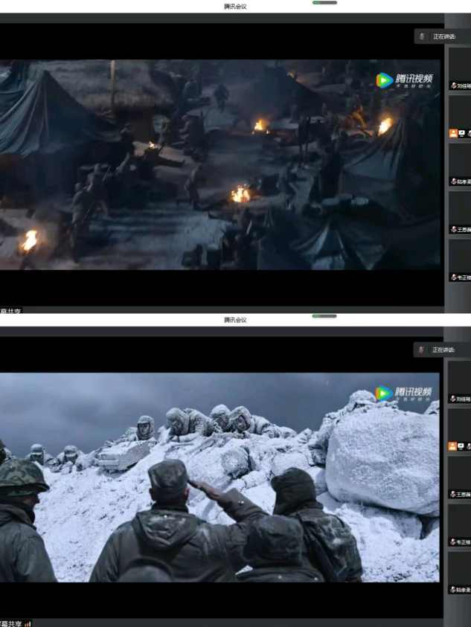Screen dimensions: 471x627
Task: Click the gray pill handle above the campfire-scene window
Action: [324, 3]
